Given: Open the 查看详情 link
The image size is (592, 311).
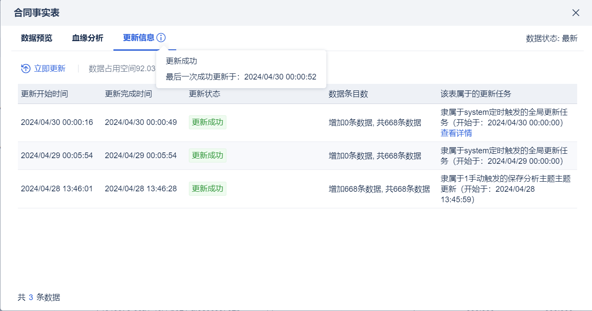Looking at the screenshot, I should coord(456,133).
